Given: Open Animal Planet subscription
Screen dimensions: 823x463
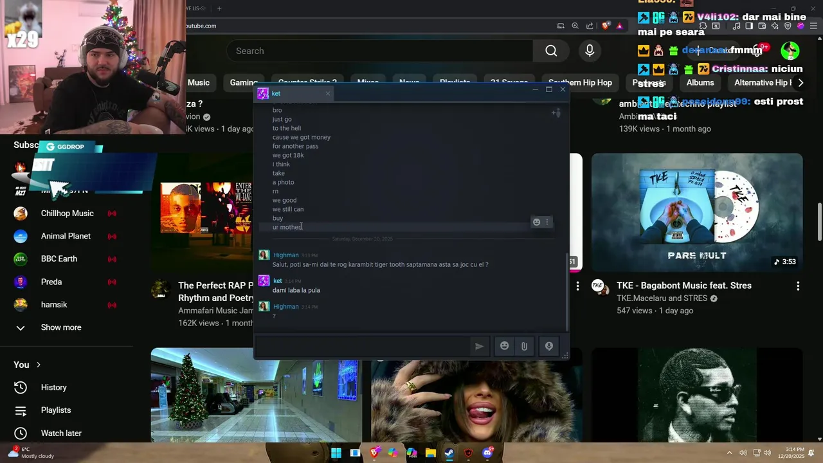Looking at the screenshot, I should (67, 236).
